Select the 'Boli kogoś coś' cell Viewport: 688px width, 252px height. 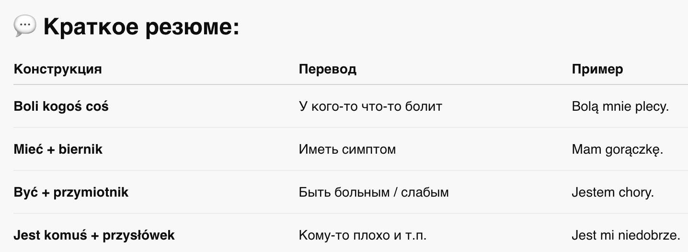coord(61,106)
